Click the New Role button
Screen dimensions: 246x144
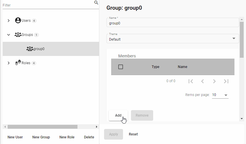(67, 137)
